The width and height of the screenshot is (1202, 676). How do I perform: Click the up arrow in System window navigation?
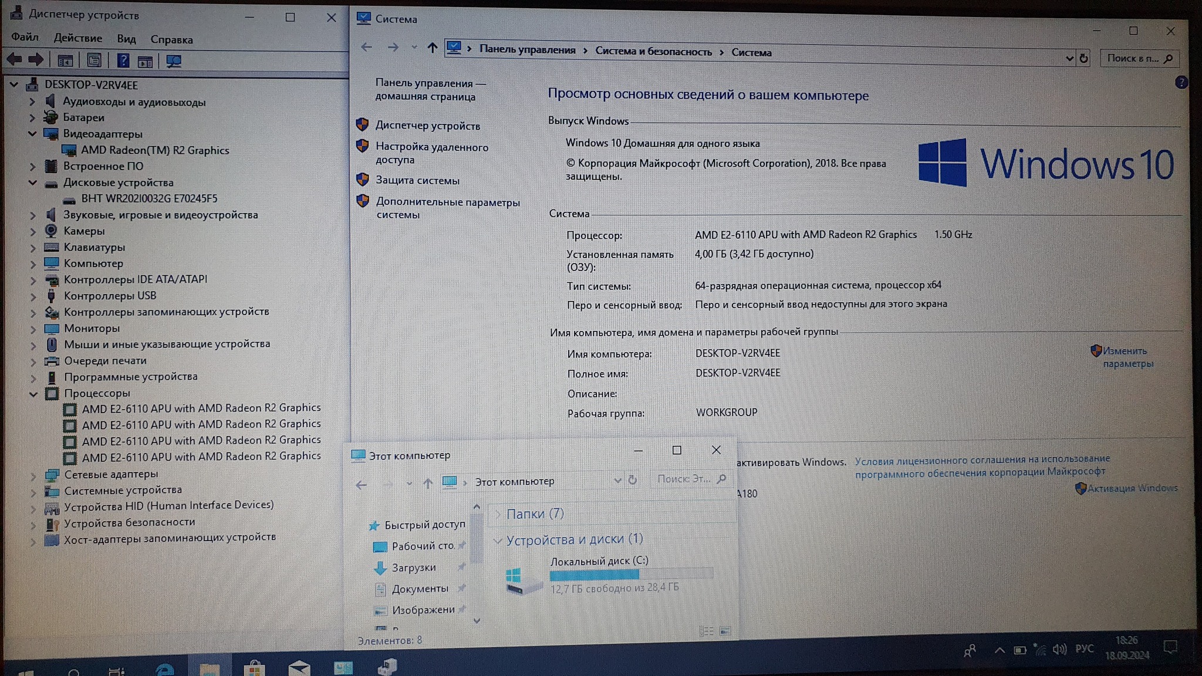432,48
